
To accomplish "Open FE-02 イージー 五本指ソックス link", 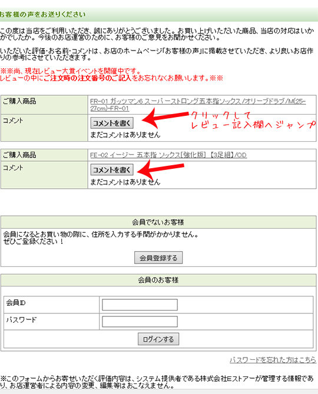I will click(x=168, y=155).
